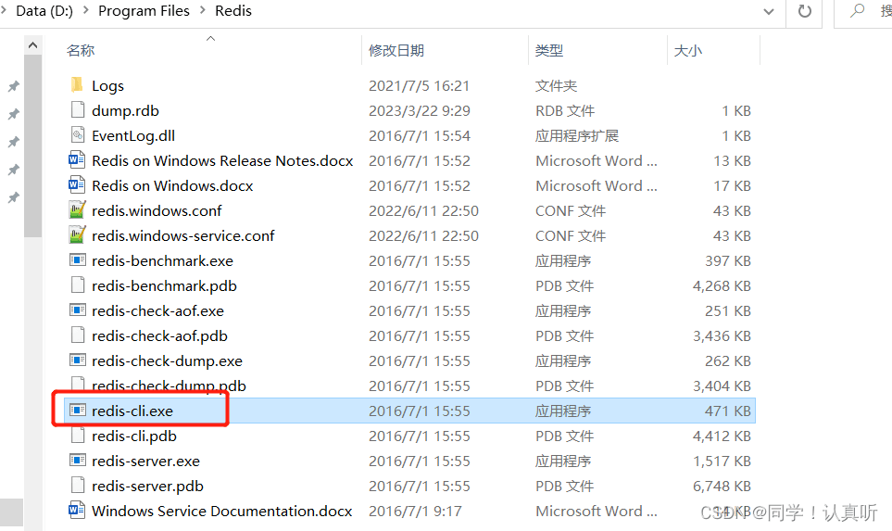The image size is (892, 531).
Task: Expand the chevron after Data (D:) breadcrumb
Action: click(85, 11)
